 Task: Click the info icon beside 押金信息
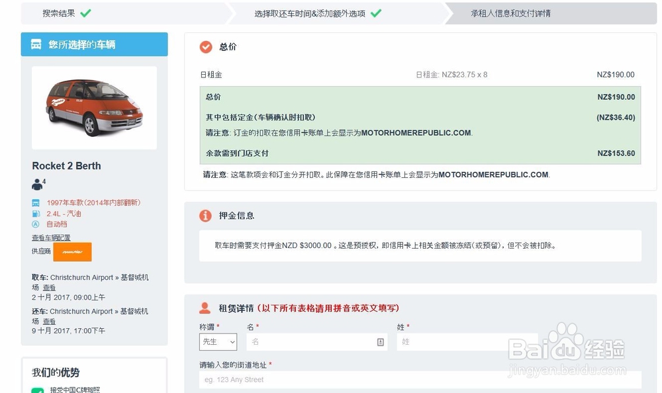(205, 216)
